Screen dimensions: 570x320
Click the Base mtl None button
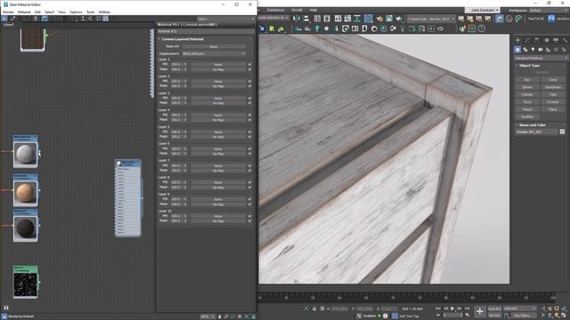tap(214, 47)
